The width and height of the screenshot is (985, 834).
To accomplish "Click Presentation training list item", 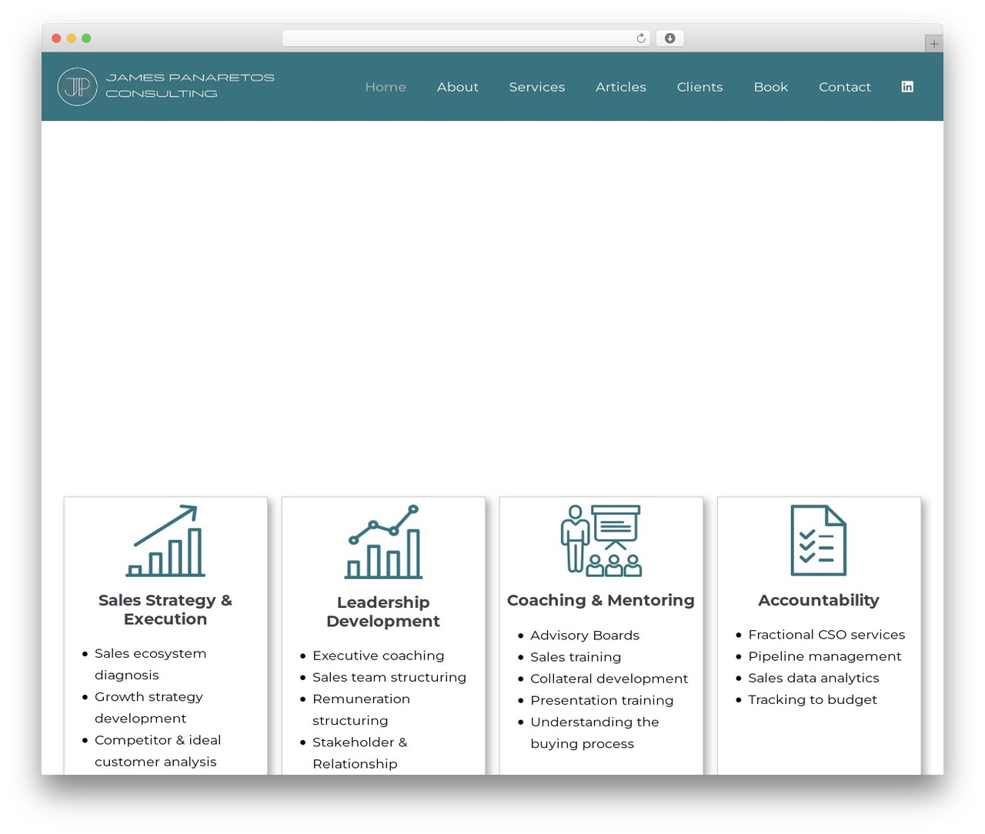I will [602, 700].
